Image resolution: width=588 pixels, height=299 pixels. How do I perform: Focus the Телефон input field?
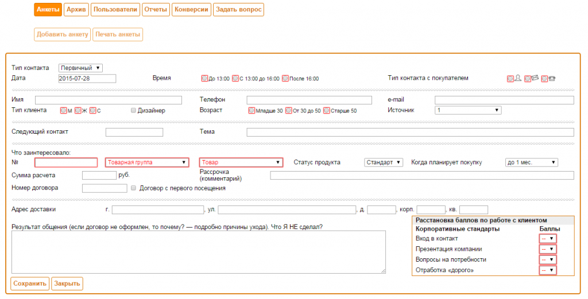(310, 100)
